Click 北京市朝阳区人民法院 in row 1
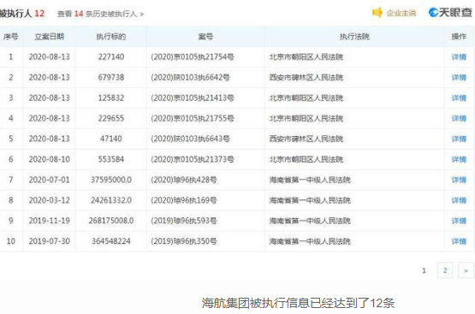This screenshot has width=475, height=314. (306, 57)
